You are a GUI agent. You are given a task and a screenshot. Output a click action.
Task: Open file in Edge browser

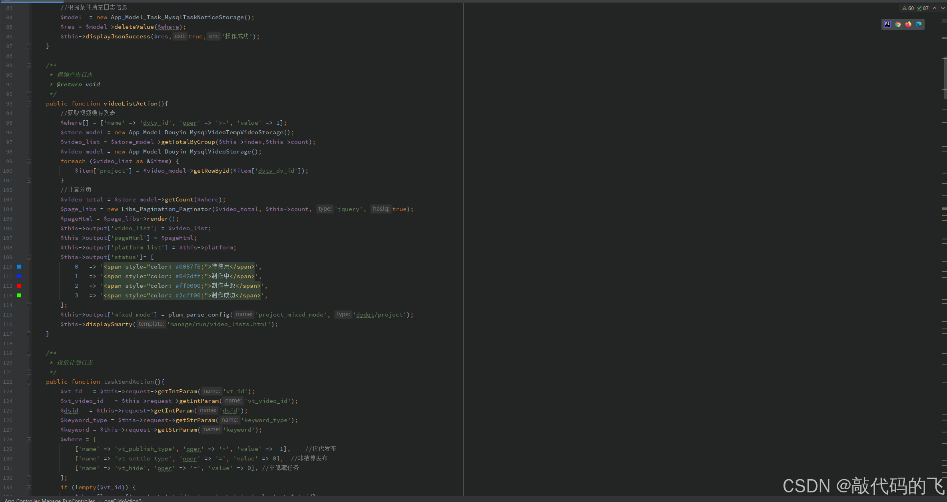click(x=919, y=24)
